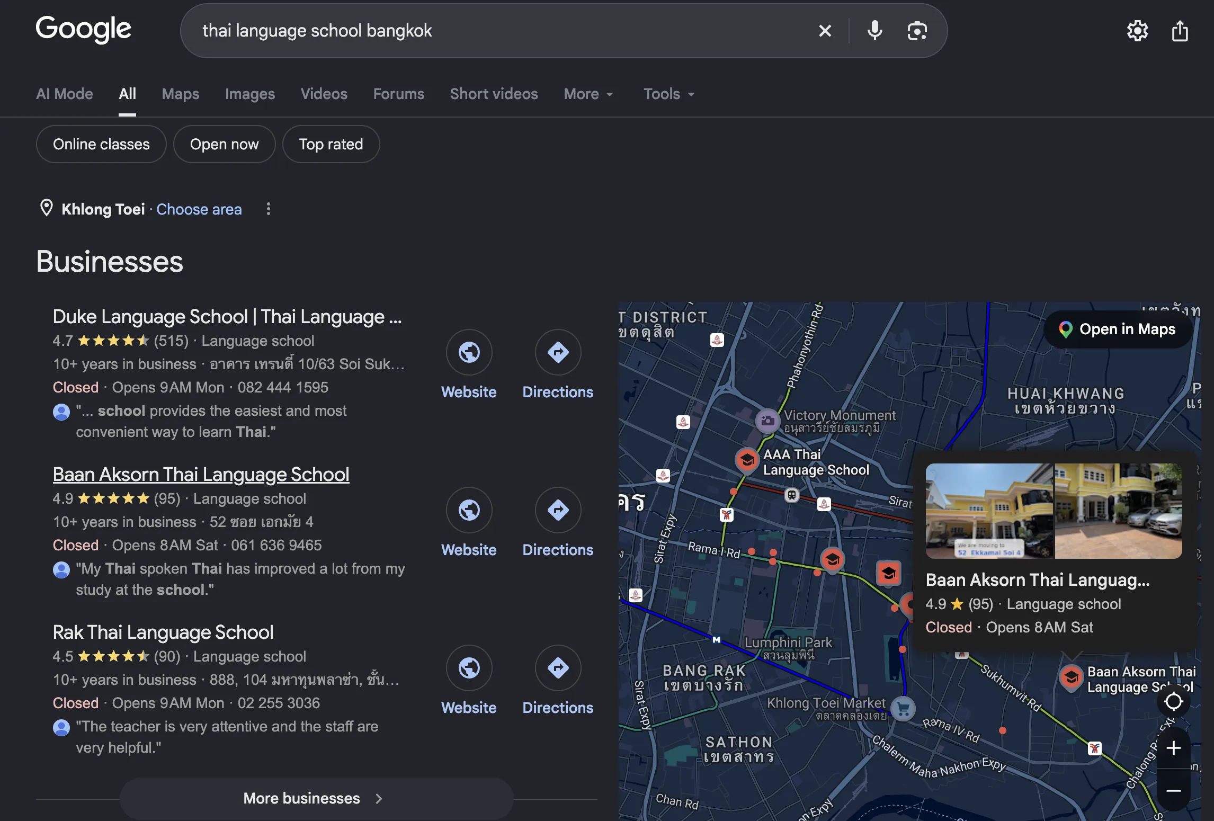Image resolution: width=1214 pixels, height=821 pixels.
Task: Click the share icon at top right
Action: [x=1180, y=31]
